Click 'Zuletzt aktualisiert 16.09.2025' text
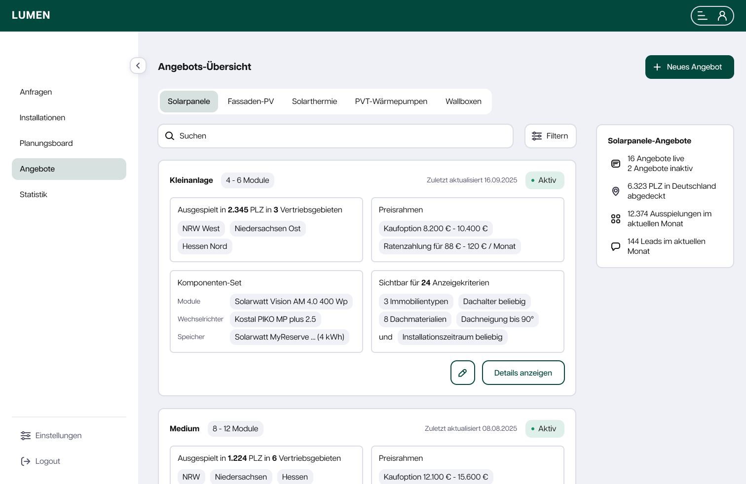The image size is (746, 484). 472,180
